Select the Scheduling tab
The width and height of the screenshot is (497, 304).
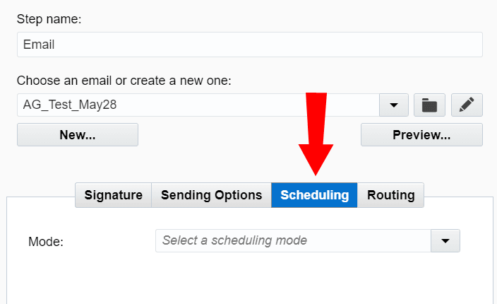pyautogui.click(x=315, y=195)
